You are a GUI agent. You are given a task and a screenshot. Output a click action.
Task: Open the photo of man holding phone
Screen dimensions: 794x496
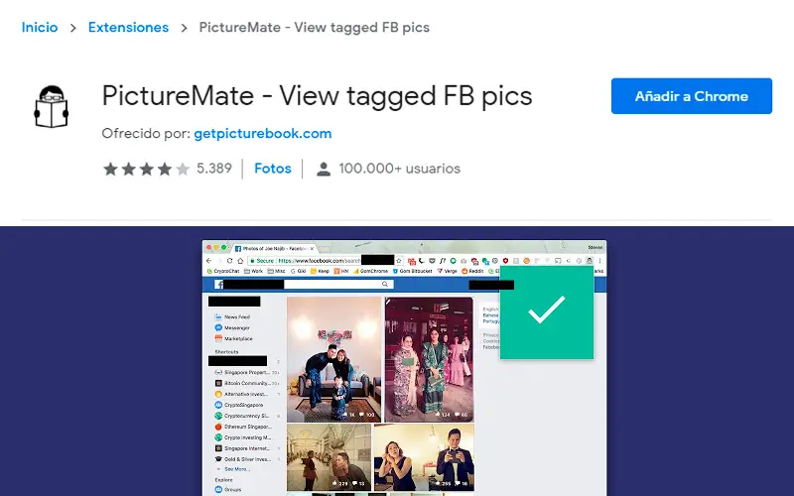point(425,457)
